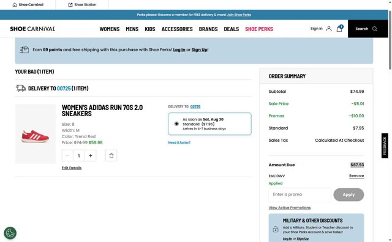Click the search magnifier icon
392x242 pixels.
374,29
